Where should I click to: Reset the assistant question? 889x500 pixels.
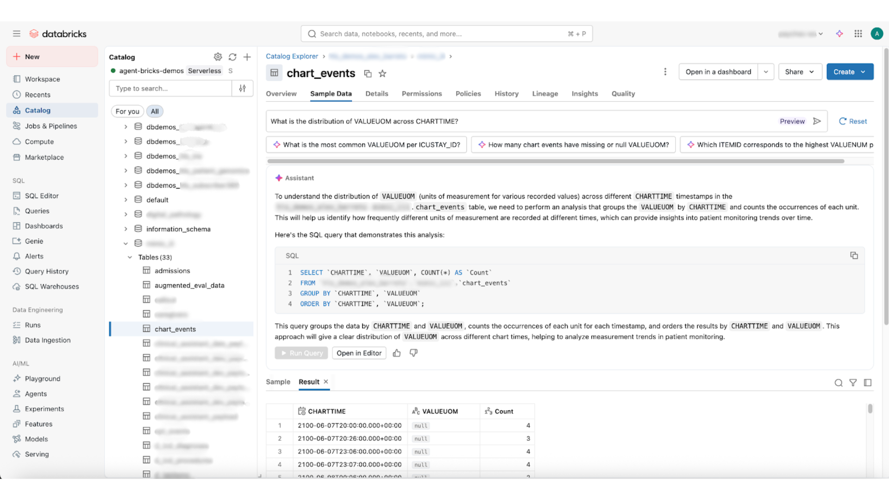coord(852,121)
